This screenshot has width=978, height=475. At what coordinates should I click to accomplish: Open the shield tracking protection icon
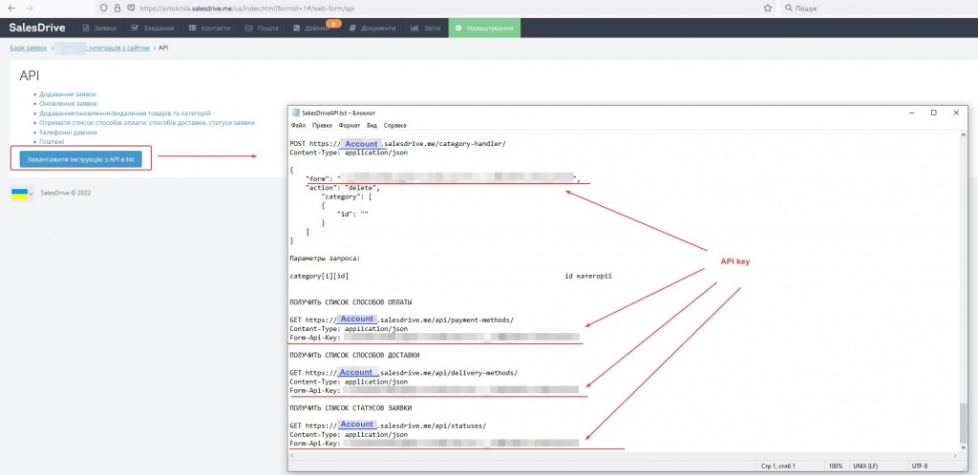click(x=103, y=9)
